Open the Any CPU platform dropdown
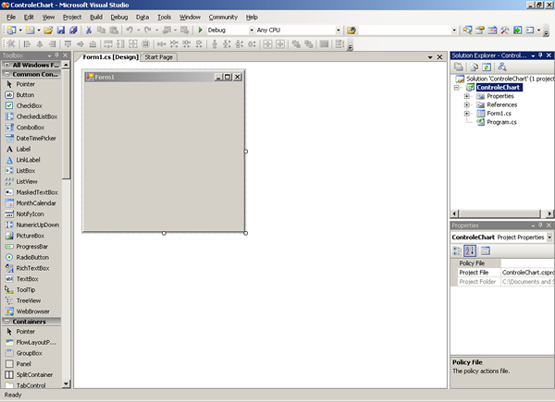555x402 pixels. point(339,30)
